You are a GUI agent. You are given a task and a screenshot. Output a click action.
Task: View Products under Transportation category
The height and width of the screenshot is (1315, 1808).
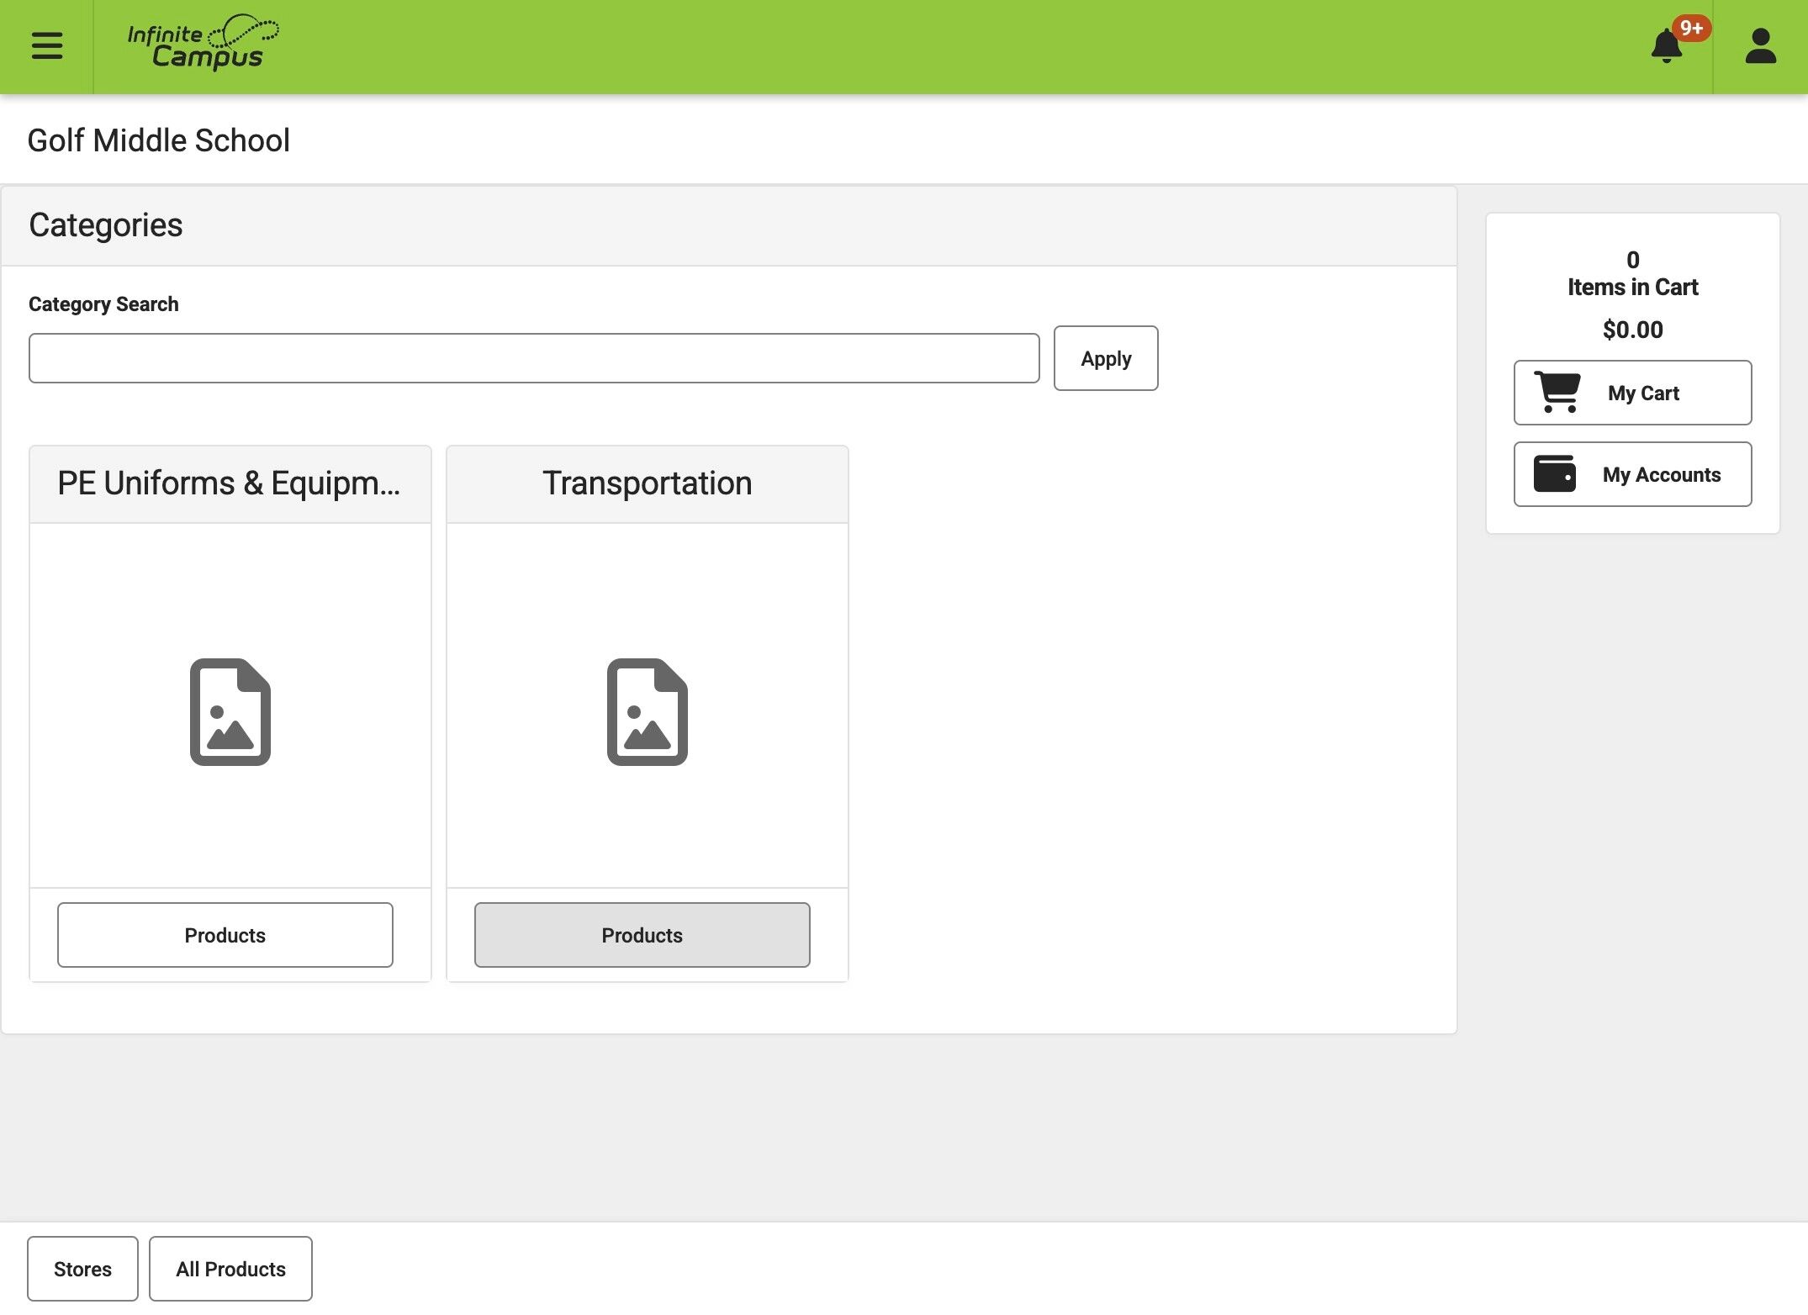tap(642, 935)
